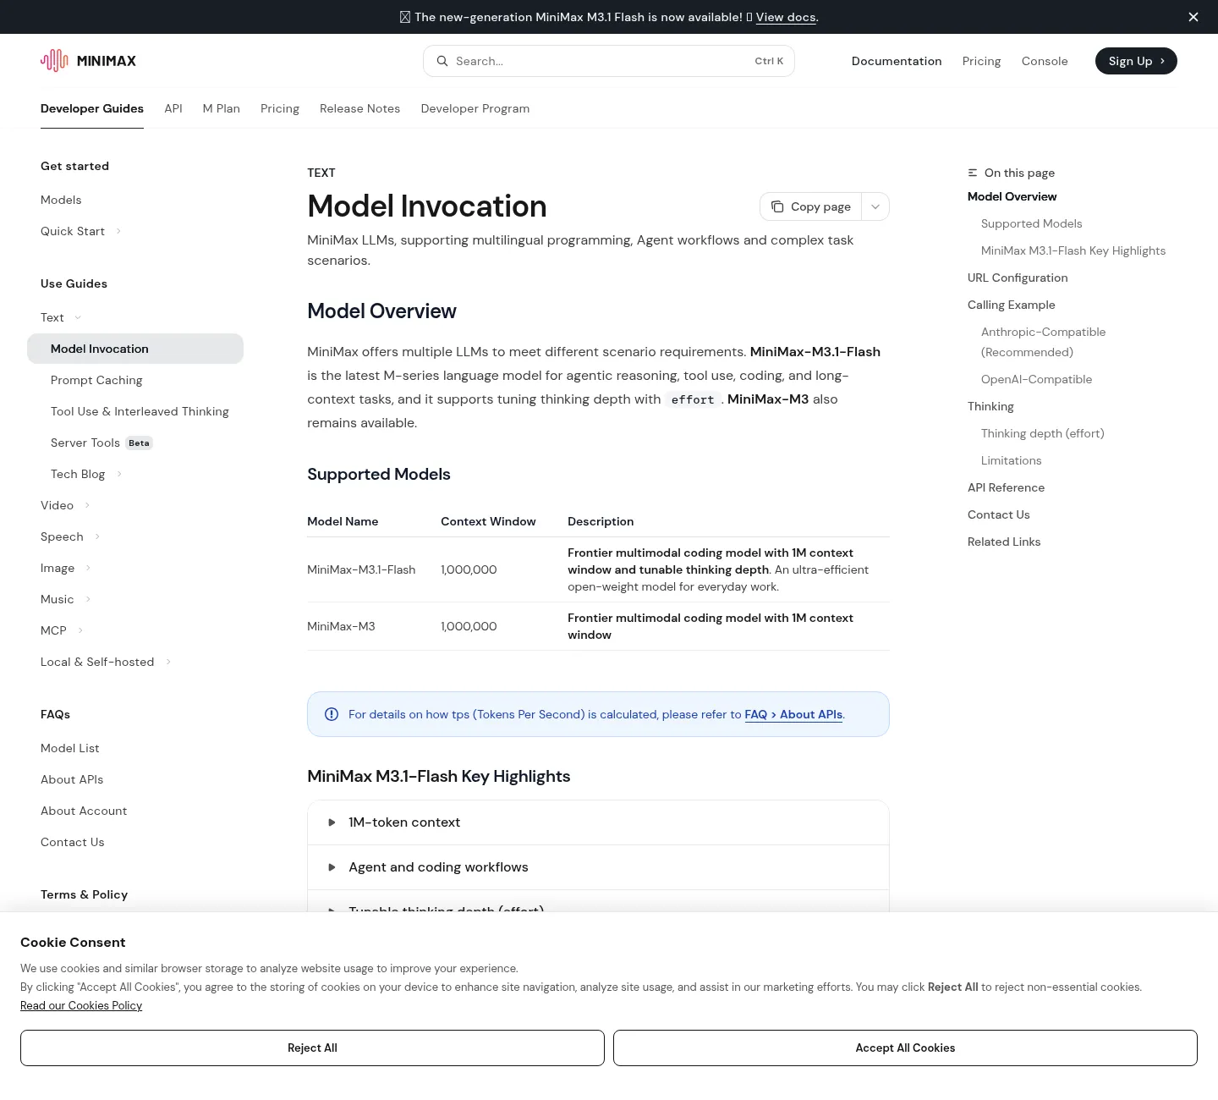Open the Release Notes tab
The height and width of the screenshot is (1100, 1218).
[x=359, y=108]
